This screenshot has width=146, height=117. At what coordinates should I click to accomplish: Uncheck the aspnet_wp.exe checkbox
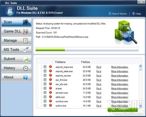[45, 75]
